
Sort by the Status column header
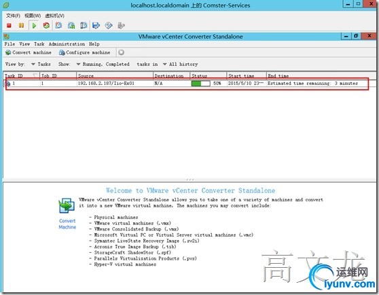(209, 75)
